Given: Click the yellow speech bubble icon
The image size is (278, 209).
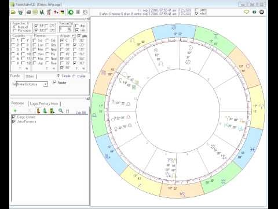Looking at the screenshot, I should [x=247, y=12].
